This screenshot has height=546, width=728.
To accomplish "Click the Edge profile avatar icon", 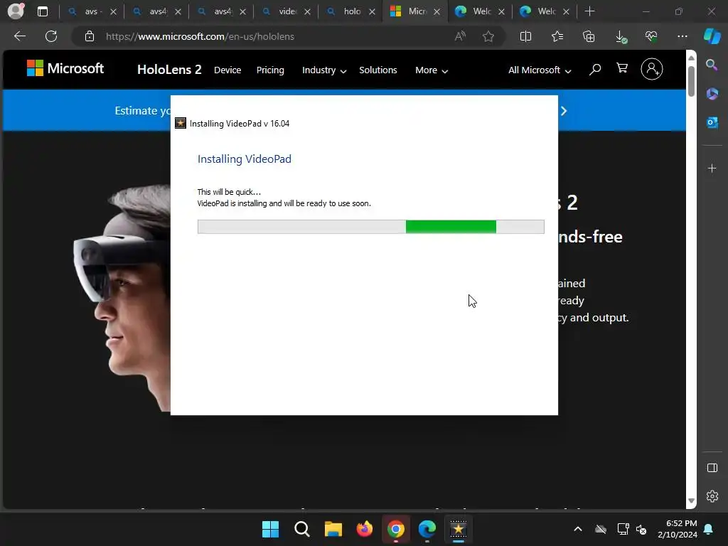I will [16, 11].
